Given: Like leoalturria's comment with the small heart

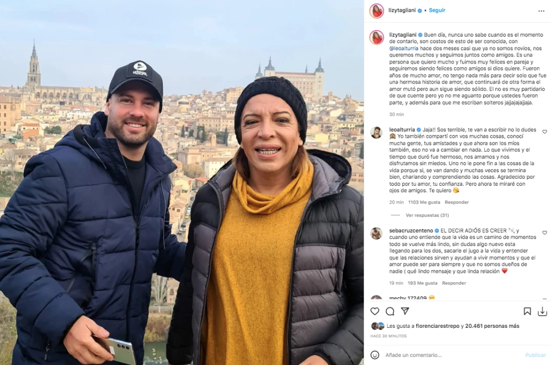Looking at the screenshot, I should (545, 131).
